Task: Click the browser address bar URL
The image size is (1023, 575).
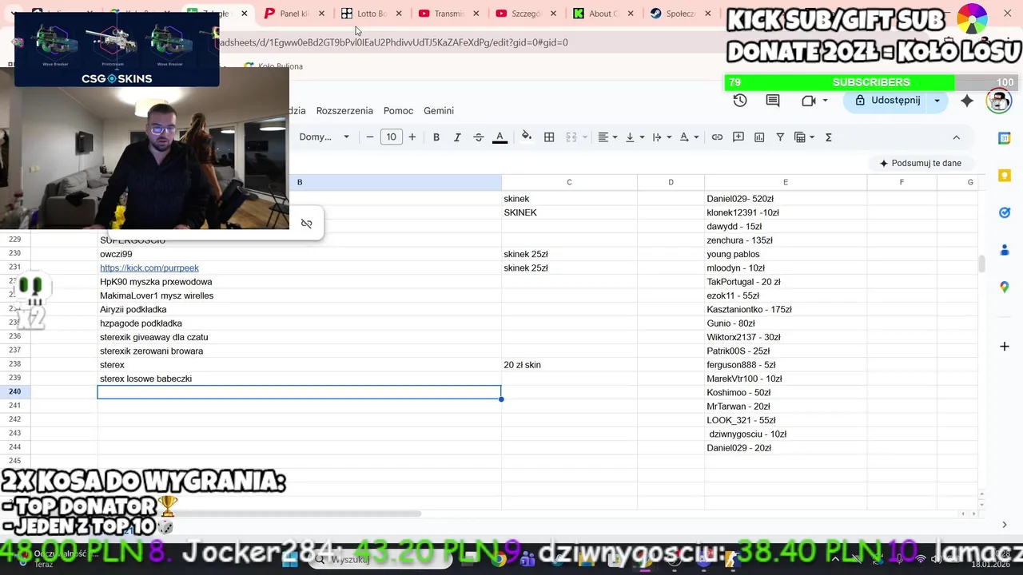Action: coord(392,42)
